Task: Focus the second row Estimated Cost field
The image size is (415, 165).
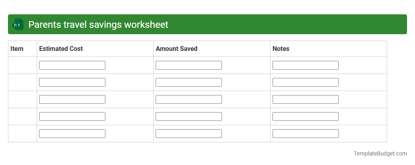Action: tap(72, 82)
